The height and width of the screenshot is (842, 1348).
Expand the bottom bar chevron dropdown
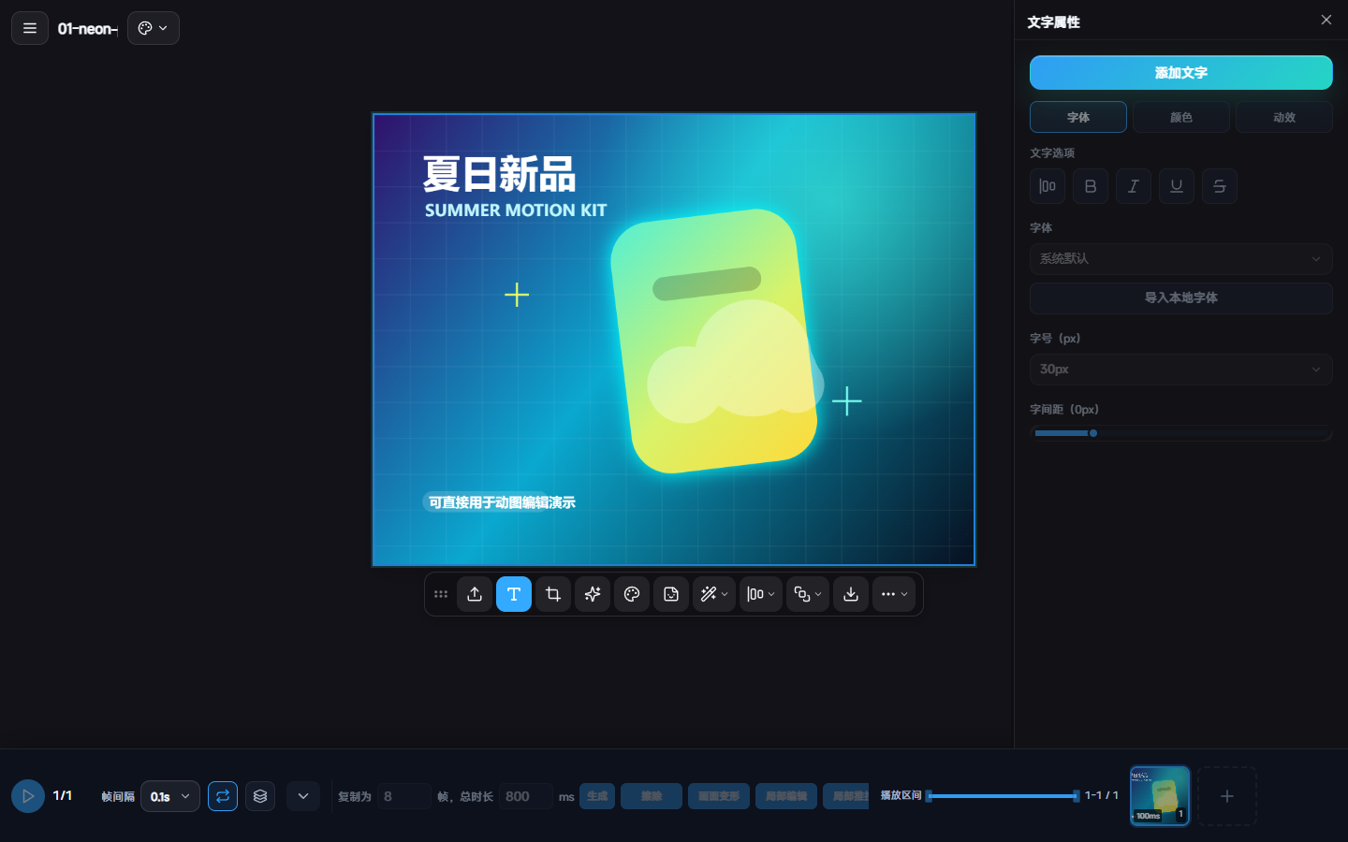[303, 796]
